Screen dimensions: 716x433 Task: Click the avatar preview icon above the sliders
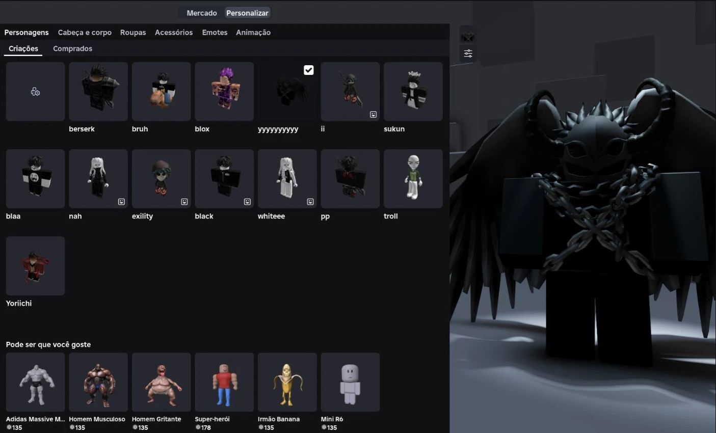point(468,37)
